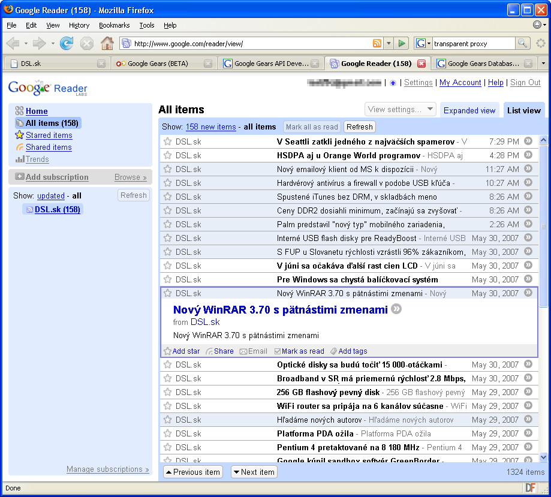Click the DF icon in the status bar

(530, 488)
